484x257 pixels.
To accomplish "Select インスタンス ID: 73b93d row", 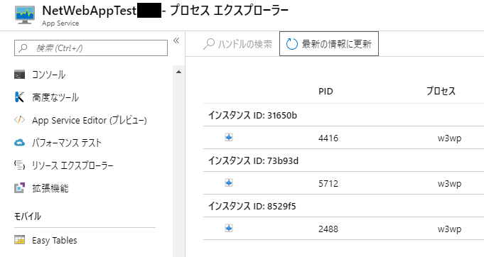I will tap(343, 160).
